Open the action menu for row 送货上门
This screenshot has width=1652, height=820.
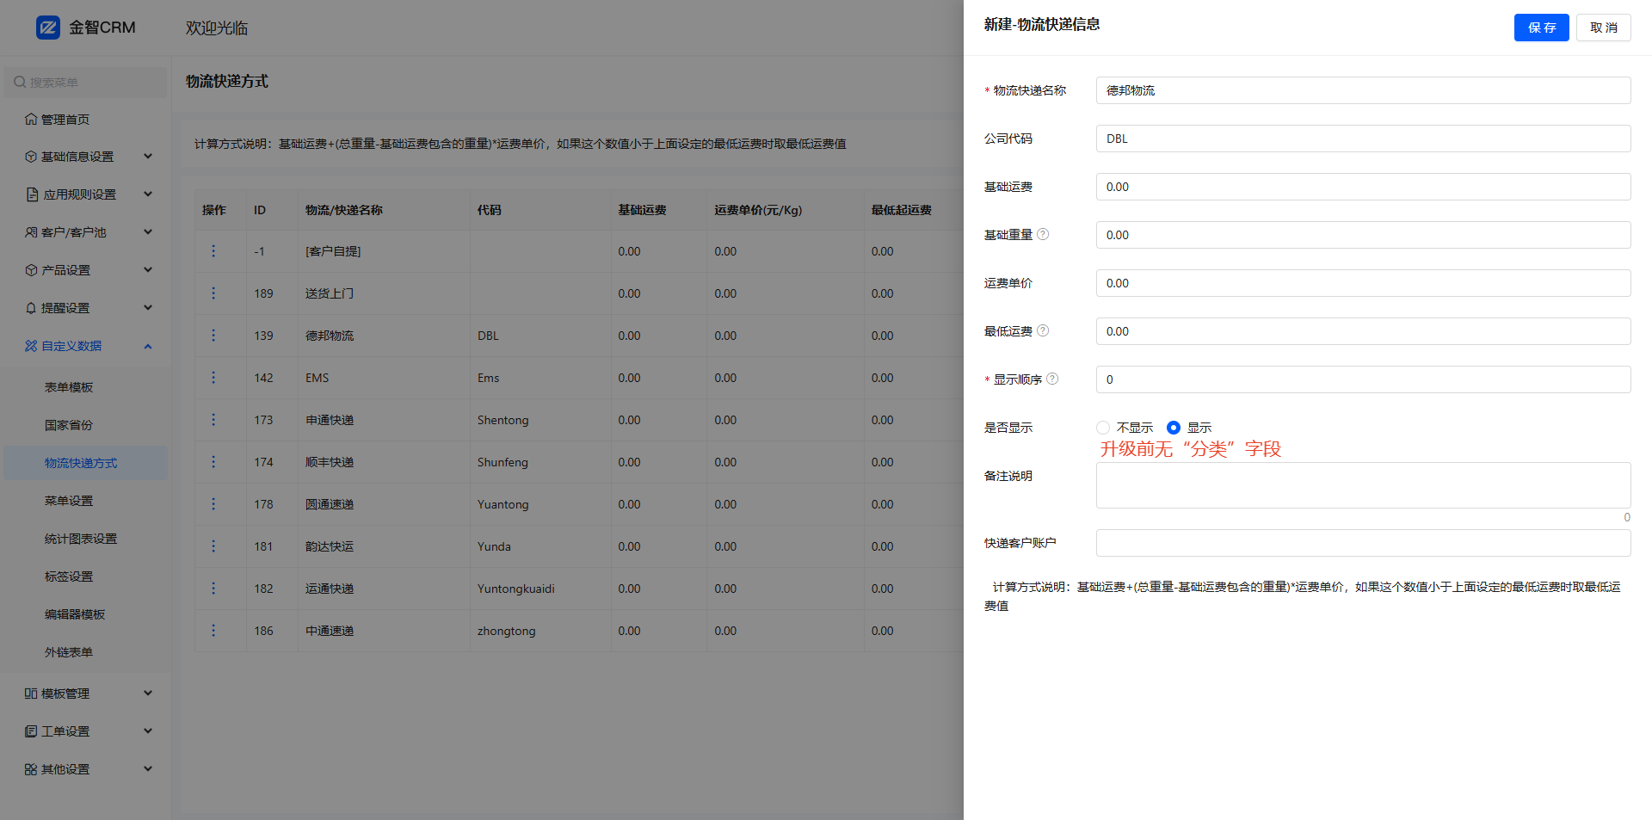213,293
